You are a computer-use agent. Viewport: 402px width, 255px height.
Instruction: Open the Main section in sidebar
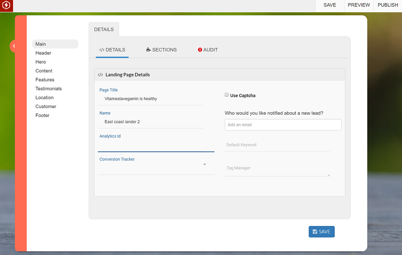[x=56, y=44]
